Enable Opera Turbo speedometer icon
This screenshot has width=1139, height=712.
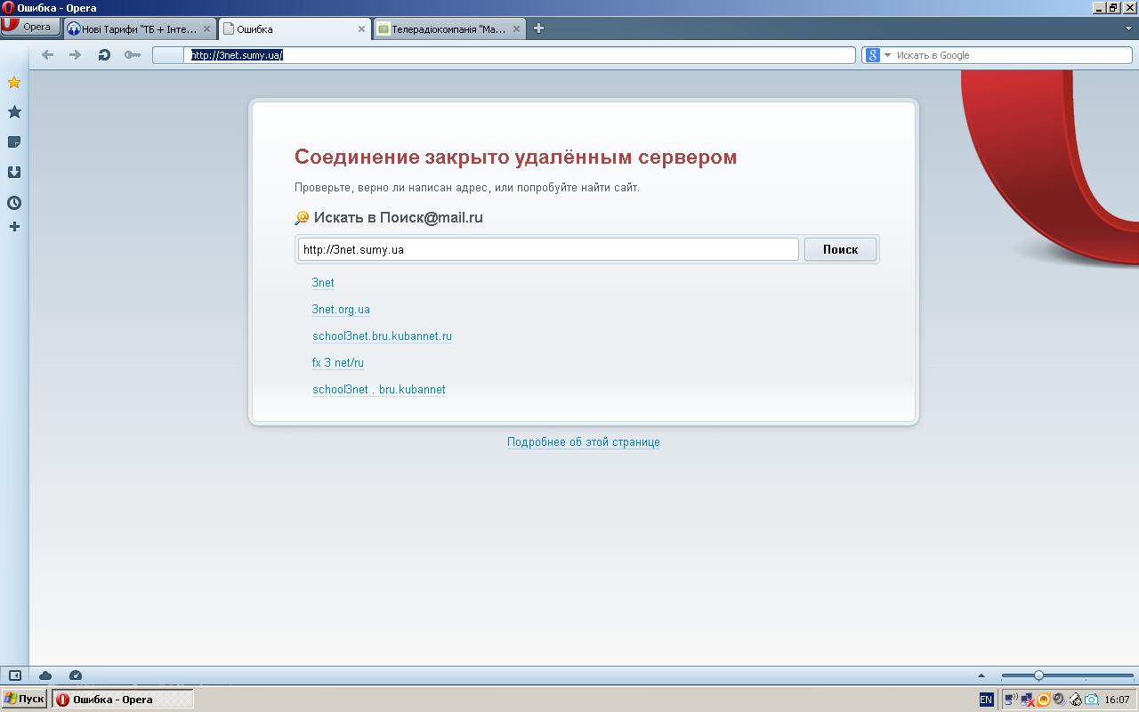[x=76, y=676]
